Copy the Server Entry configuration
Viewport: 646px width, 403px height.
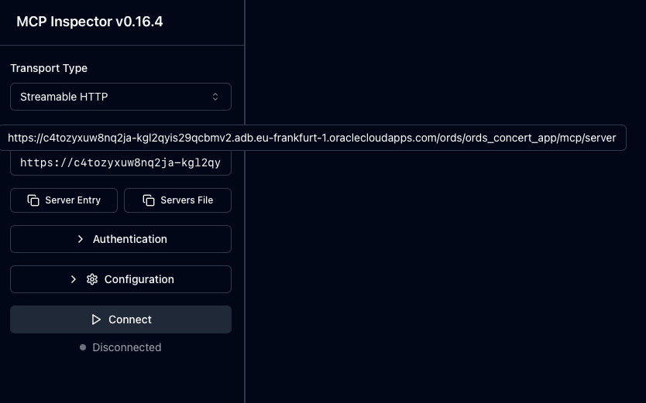(64, 200)
